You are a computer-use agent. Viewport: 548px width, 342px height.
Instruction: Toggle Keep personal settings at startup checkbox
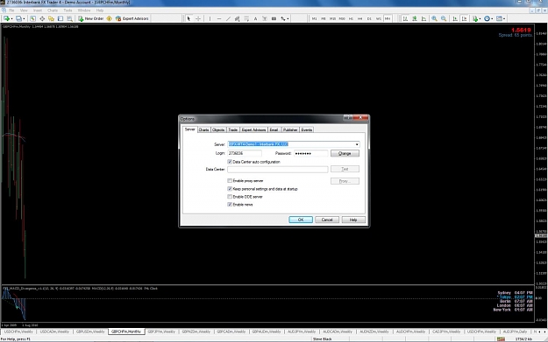click(230, 189)
